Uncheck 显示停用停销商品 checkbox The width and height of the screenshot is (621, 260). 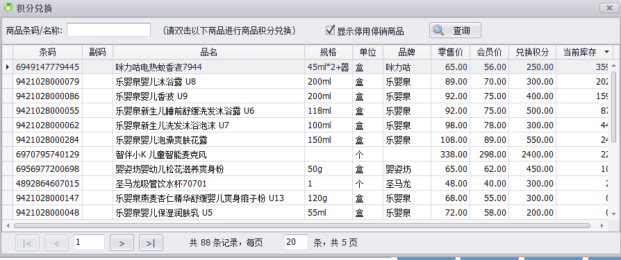coord(330,30)
